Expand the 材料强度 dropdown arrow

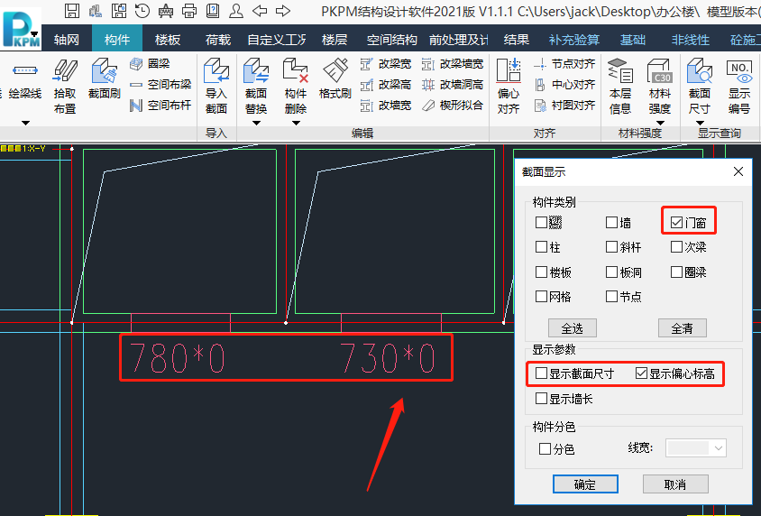[660, 123]
